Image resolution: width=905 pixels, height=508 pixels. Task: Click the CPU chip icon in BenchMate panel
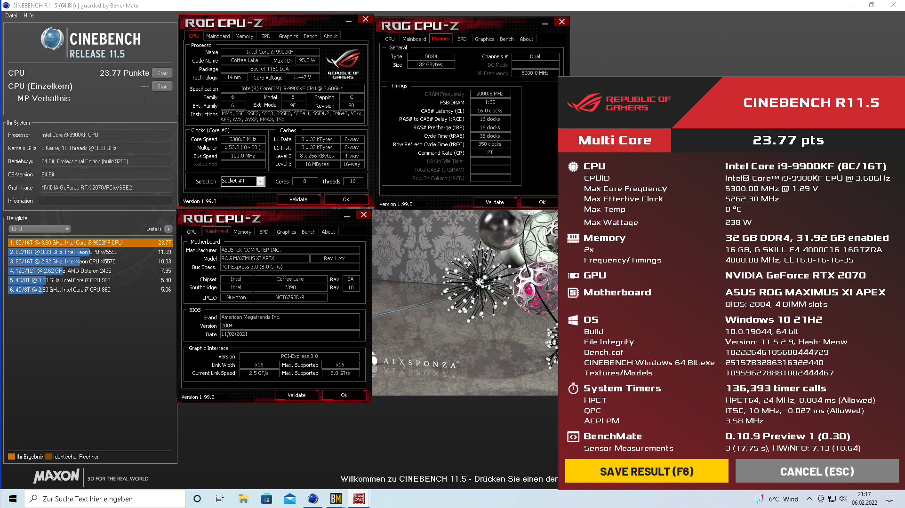[573, 166]
